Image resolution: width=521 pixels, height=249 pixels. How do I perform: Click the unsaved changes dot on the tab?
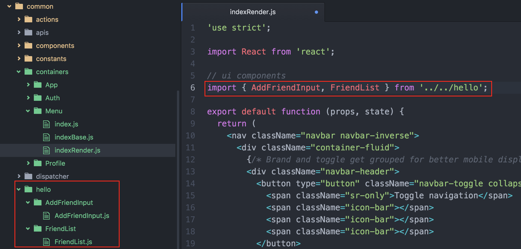point(316,12)
